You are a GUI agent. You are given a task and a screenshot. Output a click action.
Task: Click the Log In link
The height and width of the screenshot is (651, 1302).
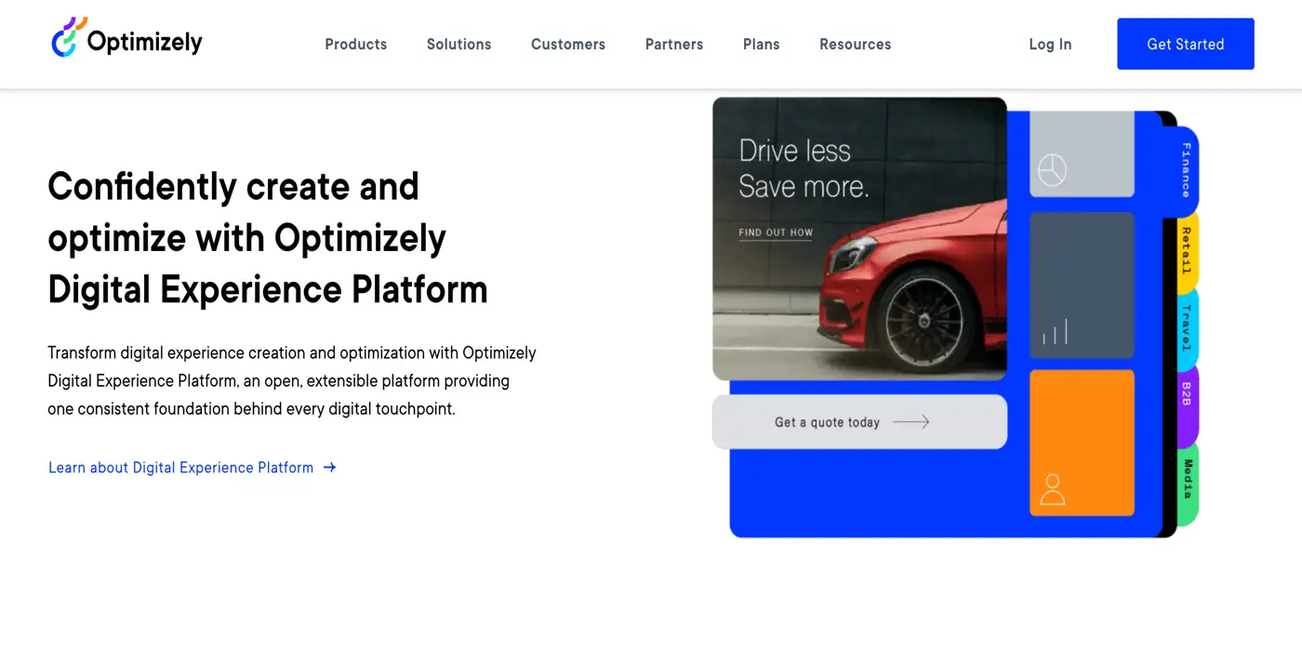point(1050,44)
